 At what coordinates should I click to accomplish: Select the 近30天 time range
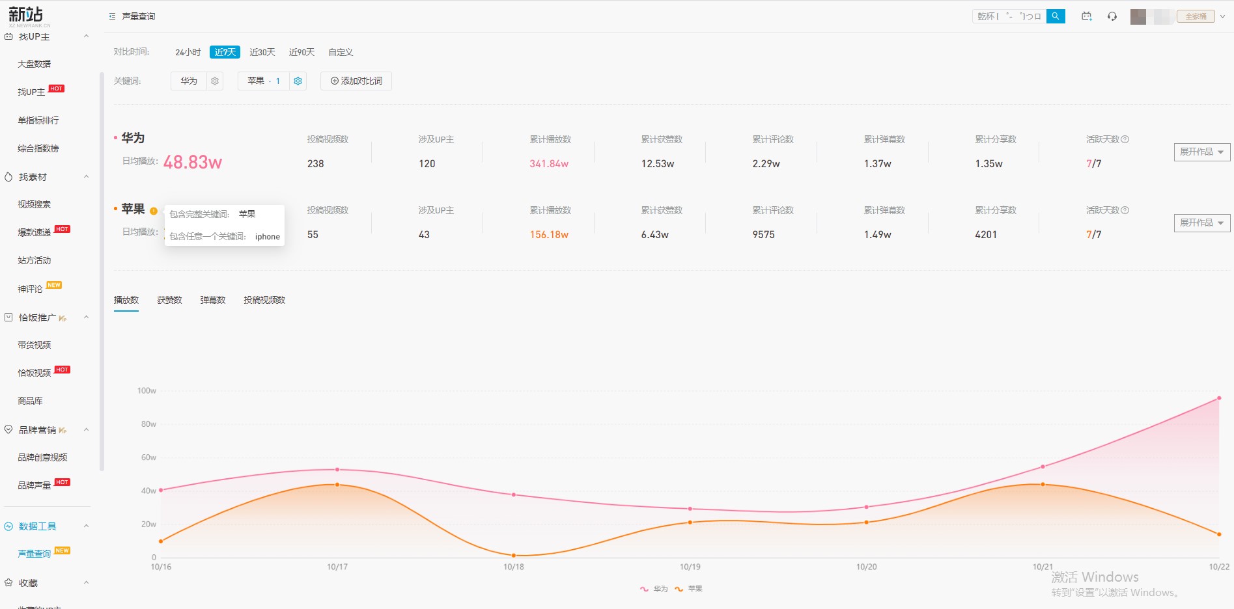point(262,52)
